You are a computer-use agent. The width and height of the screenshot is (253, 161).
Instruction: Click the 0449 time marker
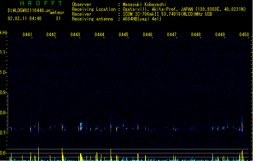(220, 35)
